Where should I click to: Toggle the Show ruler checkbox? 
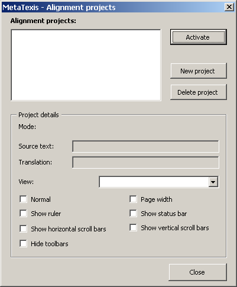(23, 214)
